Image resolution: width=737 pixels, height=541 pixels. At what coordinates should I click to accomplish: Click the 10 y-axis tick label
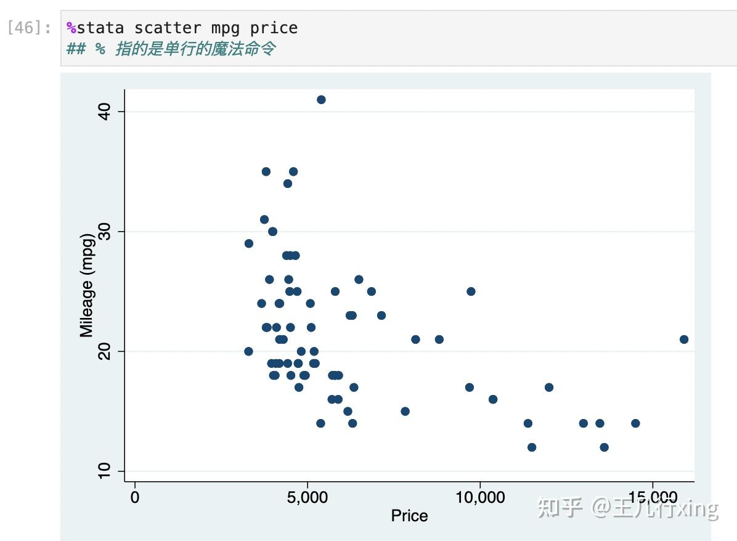(x=103, y=471)
